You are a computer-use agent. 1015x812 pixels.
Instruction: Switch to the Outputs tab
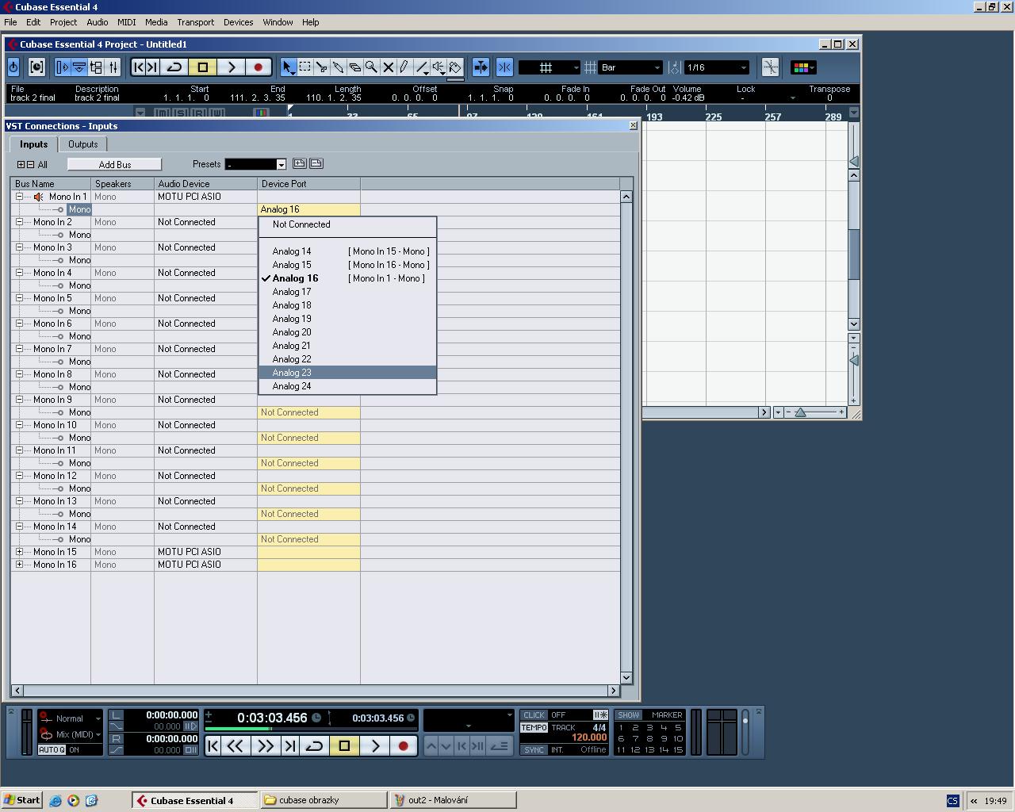(x=82, y=144)
